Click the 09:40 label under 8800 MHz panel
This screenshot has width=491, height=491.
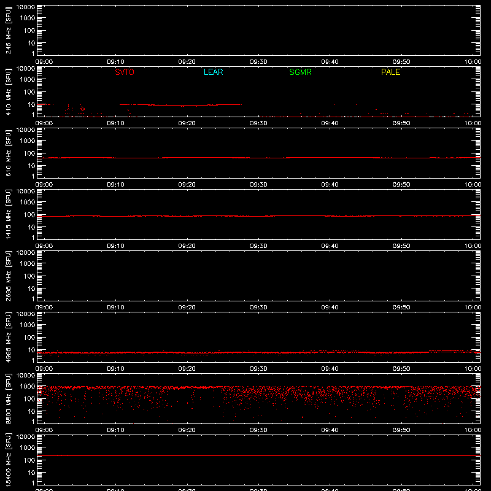[x=330, y=430]
